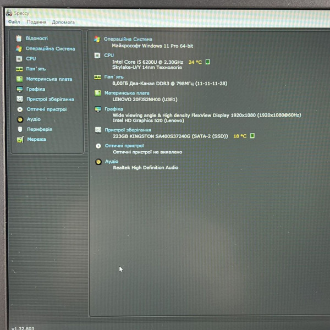Click Windows flag icon in summary pane

pyautogui.click(x=97, y=39)
